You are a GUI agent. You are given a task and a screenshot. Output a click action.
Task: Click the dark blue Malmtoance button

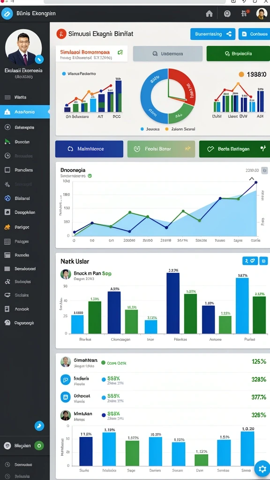89,149
